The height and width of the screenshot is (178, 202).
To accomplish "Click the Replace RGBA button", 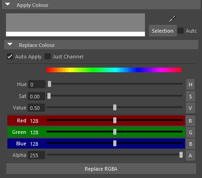I will (x=101, y=169).
